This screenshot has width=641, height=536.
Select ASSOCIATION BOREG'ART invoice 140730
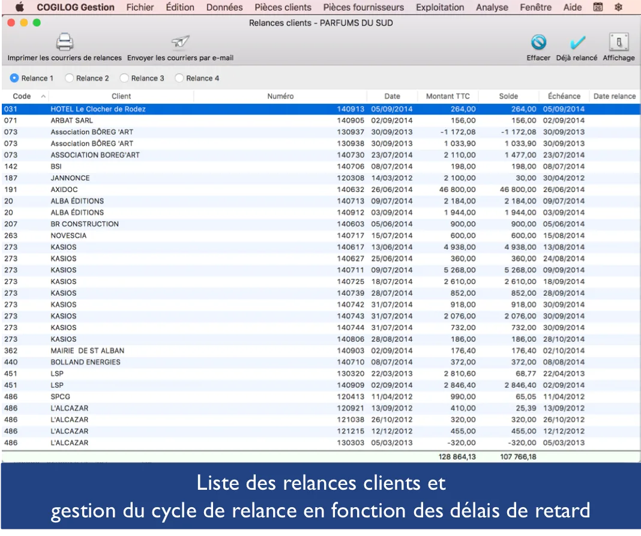pos(320,155)
